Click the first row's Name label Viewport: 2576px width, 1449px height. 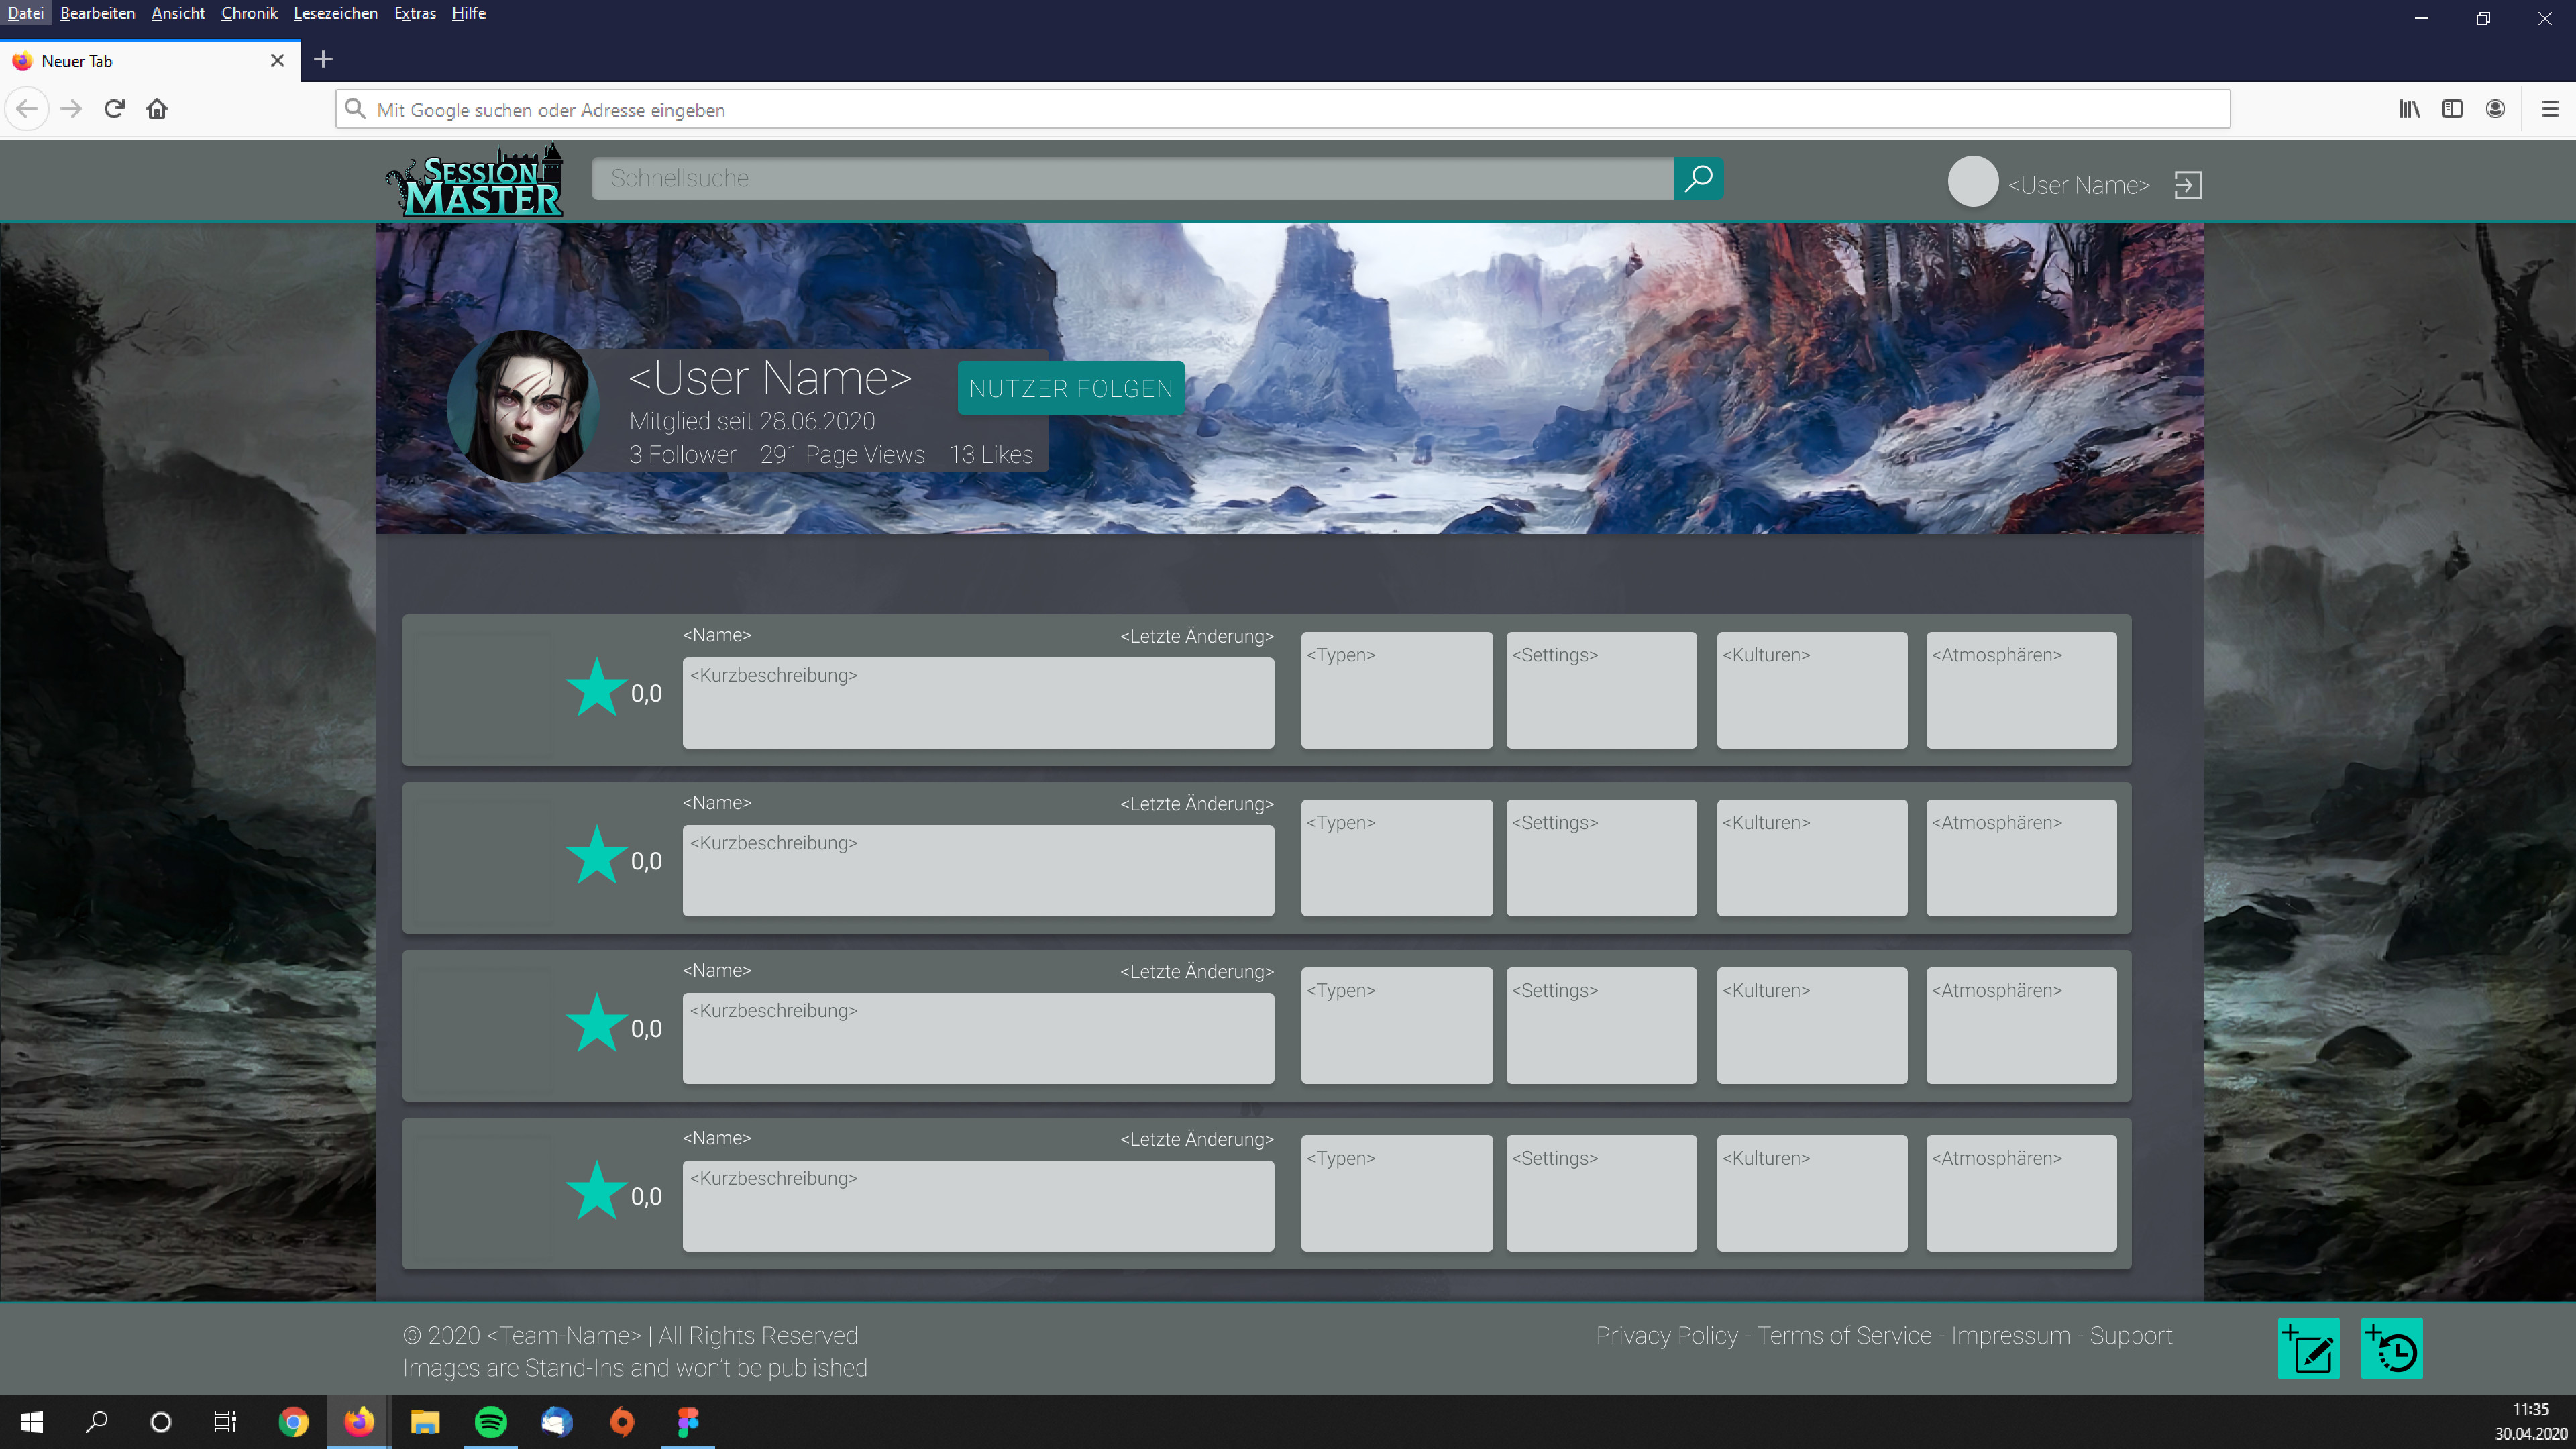(716, 635)
